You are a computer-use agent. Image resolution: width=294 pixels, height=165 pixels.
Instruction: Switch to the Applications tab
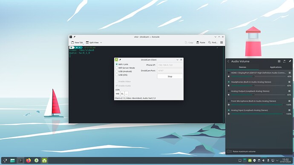[276, 67]
